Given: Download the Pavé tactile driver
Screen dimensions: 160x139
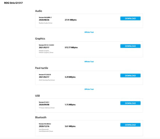Looking at the screenshot, I should [130, 75].
